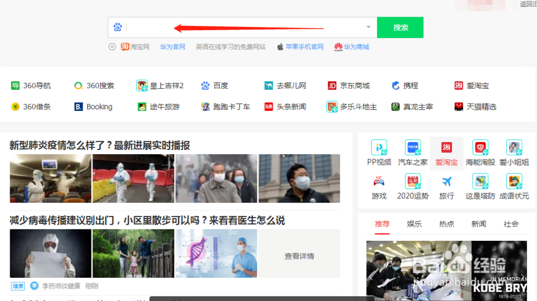Open the 成语状元 game icon

pos(514,181)
